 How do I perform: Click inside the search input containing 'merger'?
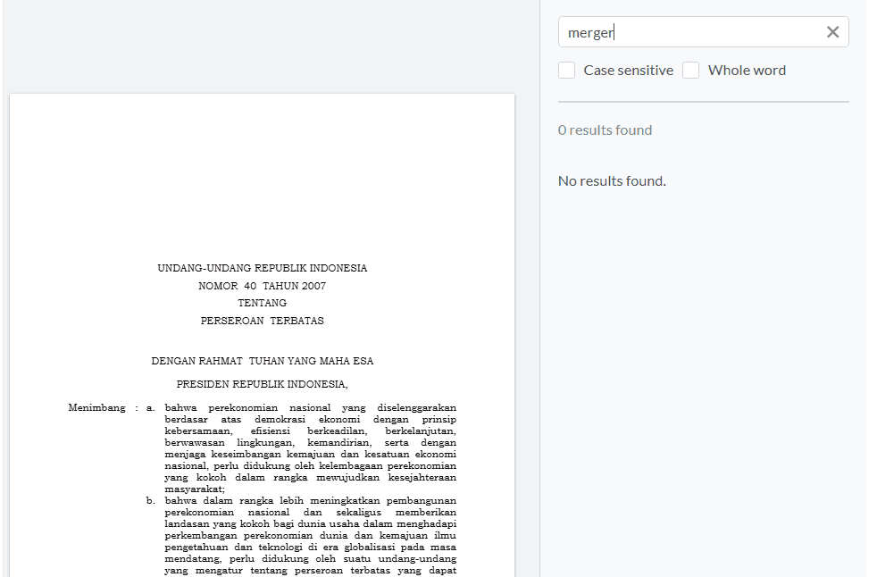[697, 31]
